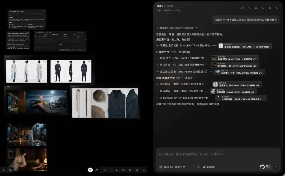Click the download icon in chat header

pos(249,8)
